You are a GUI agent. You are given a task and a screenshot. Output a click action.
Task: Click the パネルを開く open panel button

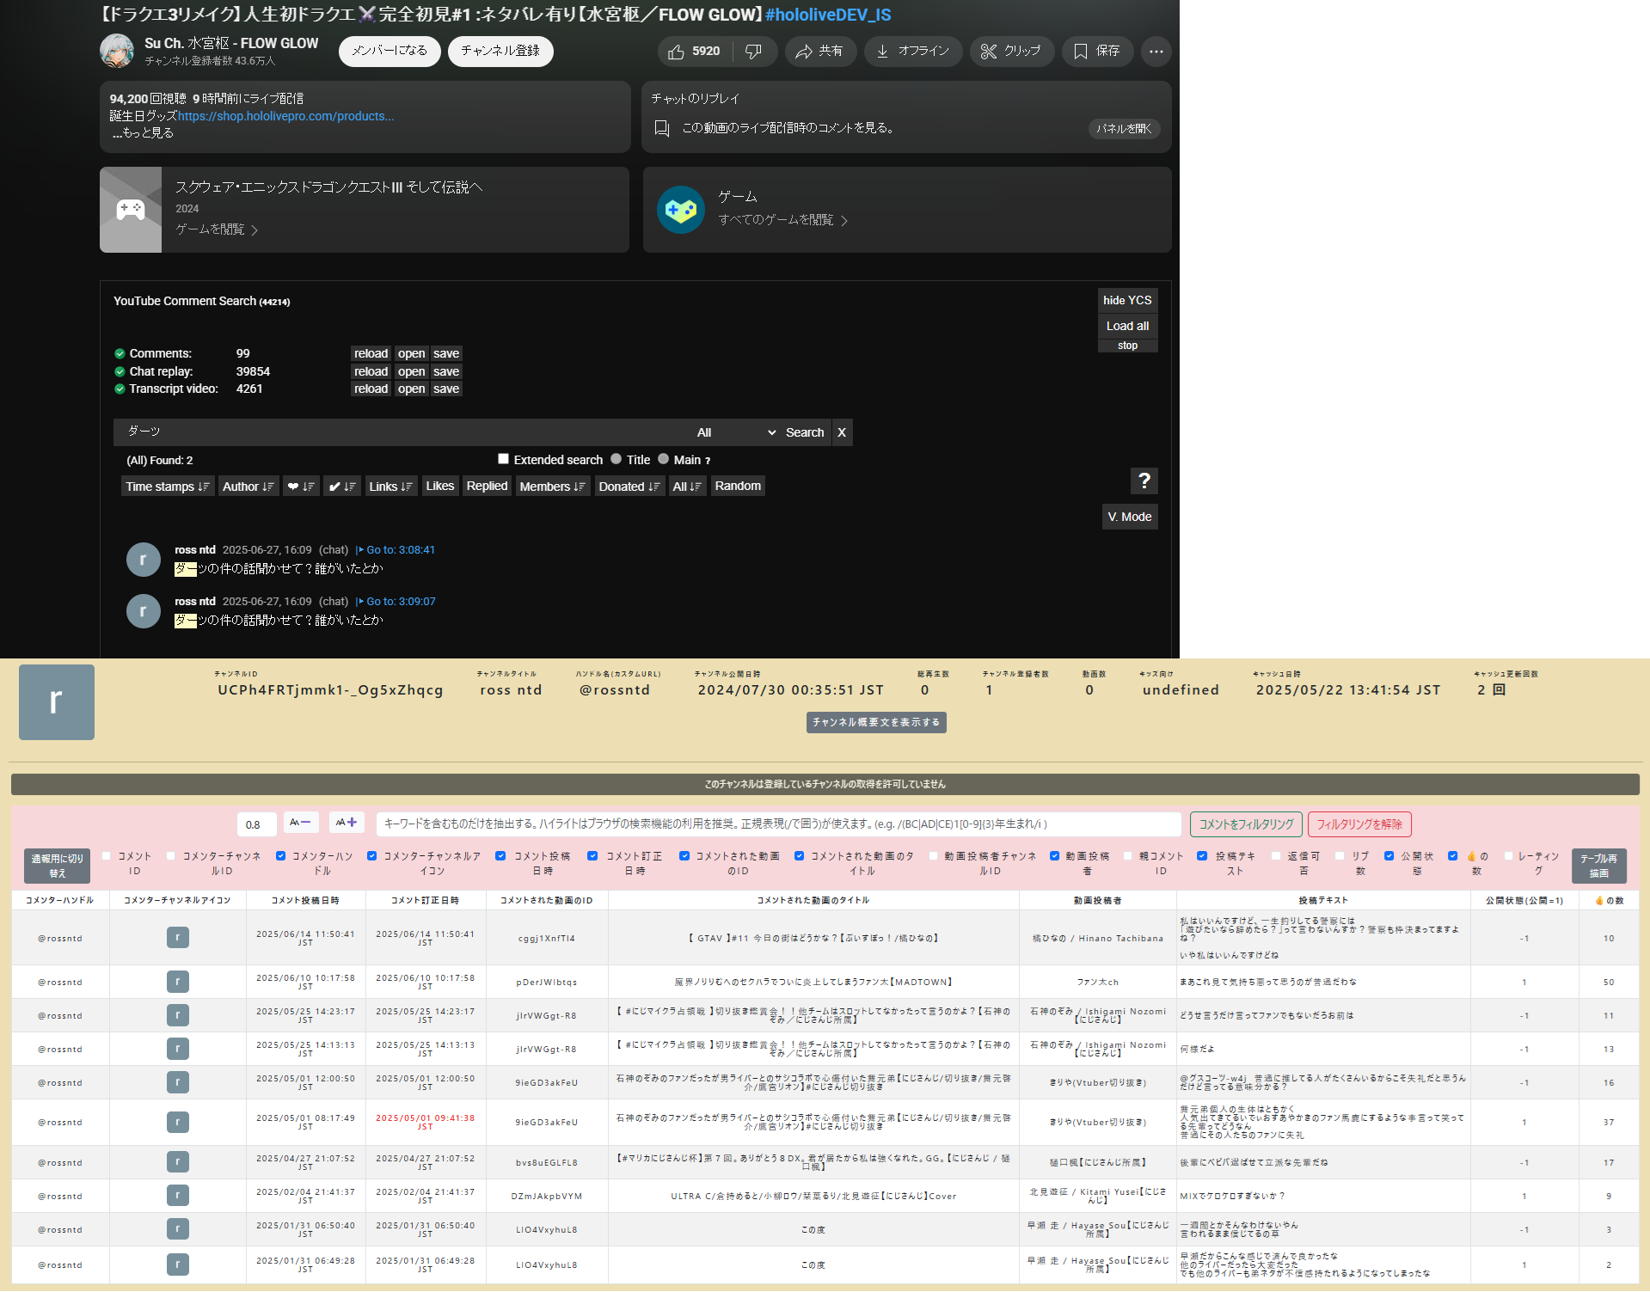1125,128
